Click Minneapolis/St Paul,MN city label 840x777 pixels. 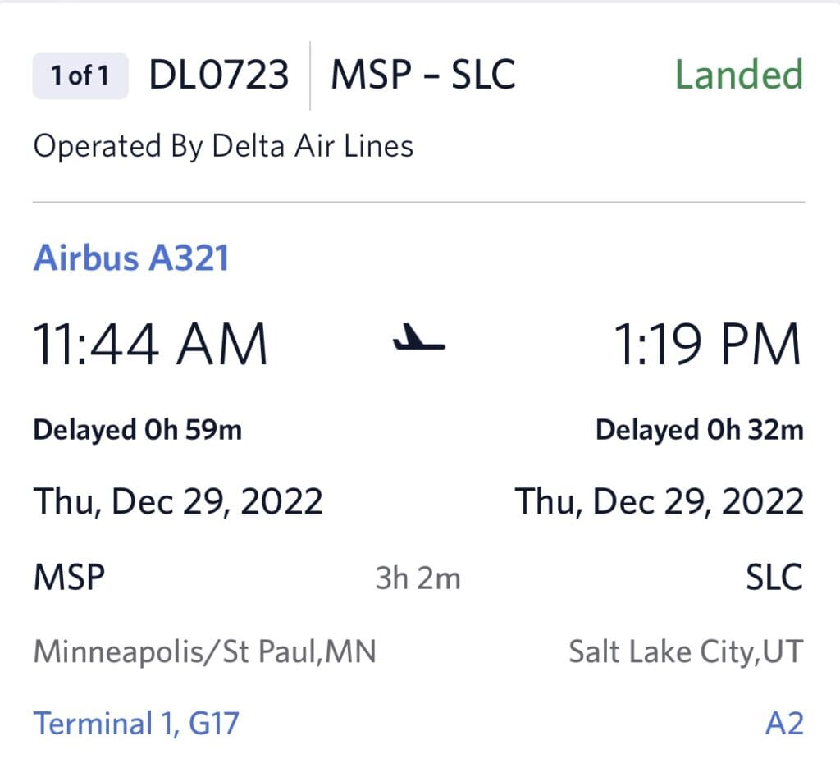[203, 651]
